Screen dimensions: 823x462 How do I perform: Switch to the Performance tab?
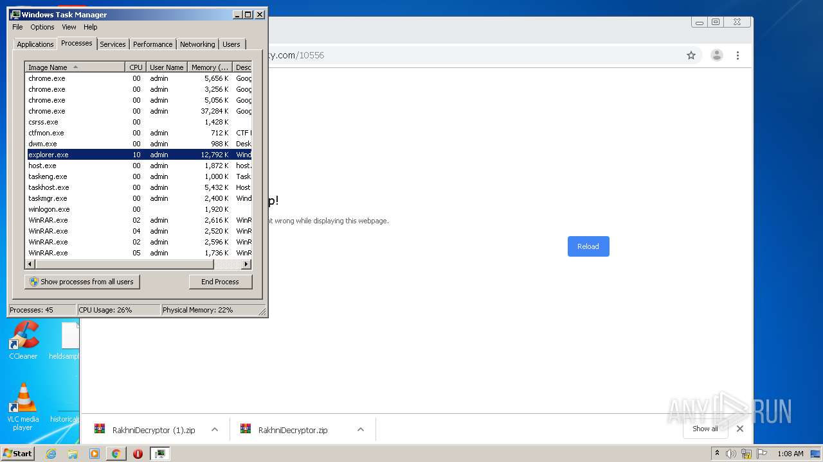coord(152,44)
